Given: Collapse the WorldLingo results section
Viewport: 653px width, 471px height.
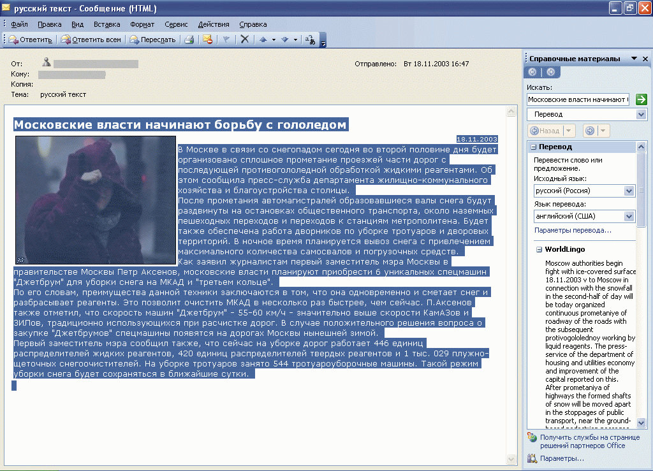Looking at the screenshot, I should (539, 250).
